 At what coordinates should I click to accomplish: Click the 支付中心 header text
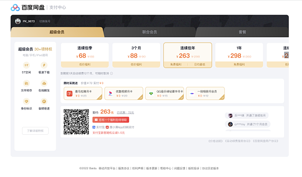(57, 7)
